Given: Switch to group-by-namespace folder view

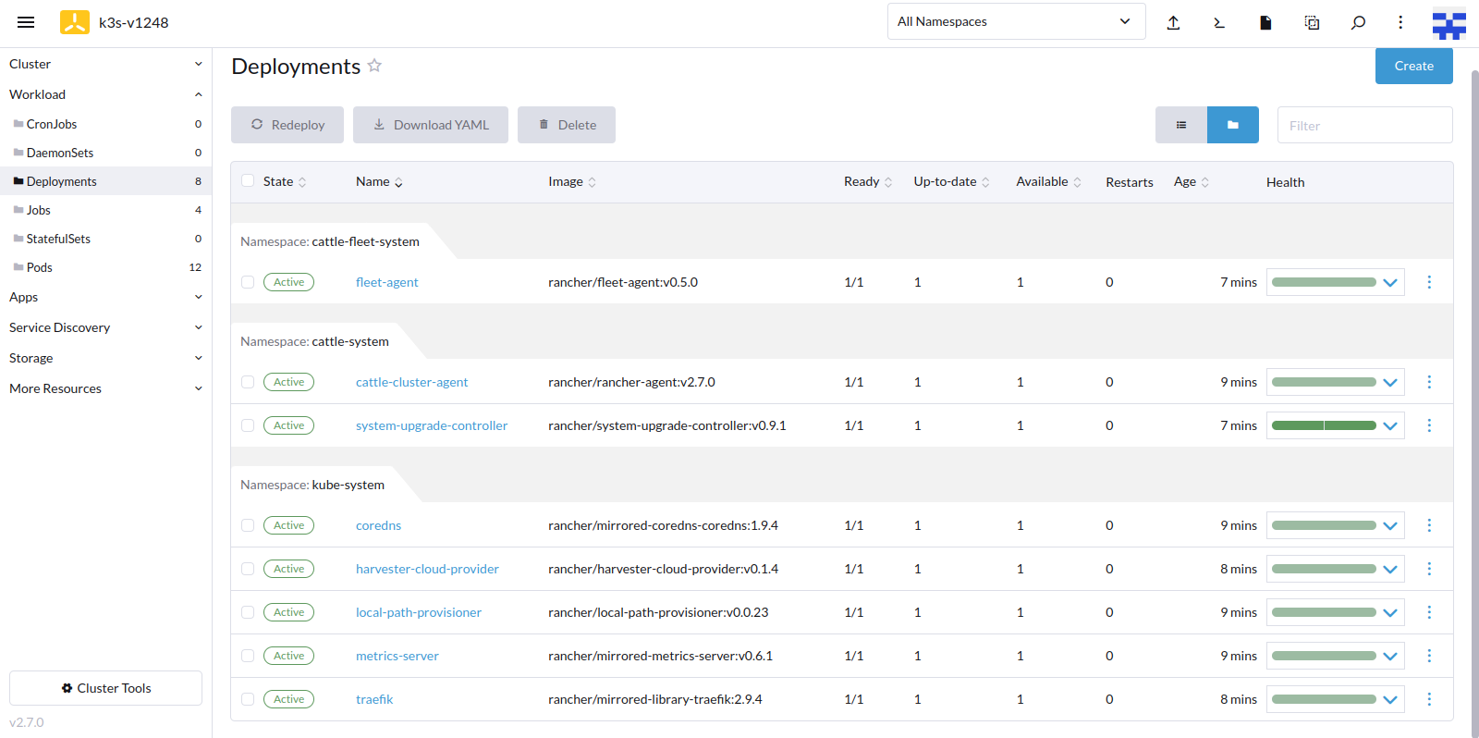Looking at the screenshot, I should click(1233, 125).
